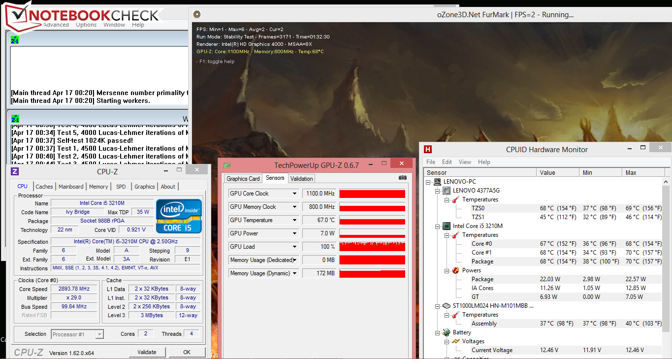Open the GPU Power sensor dropdown
This screenshot has height=359, width=672.
[x=295, y=233]
